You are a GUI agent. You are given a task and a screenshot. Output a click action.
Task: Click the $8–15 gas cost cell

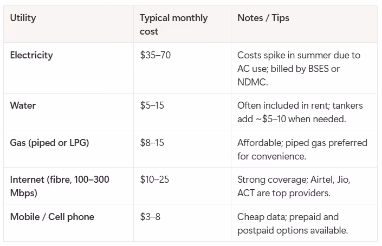(152, 143)
